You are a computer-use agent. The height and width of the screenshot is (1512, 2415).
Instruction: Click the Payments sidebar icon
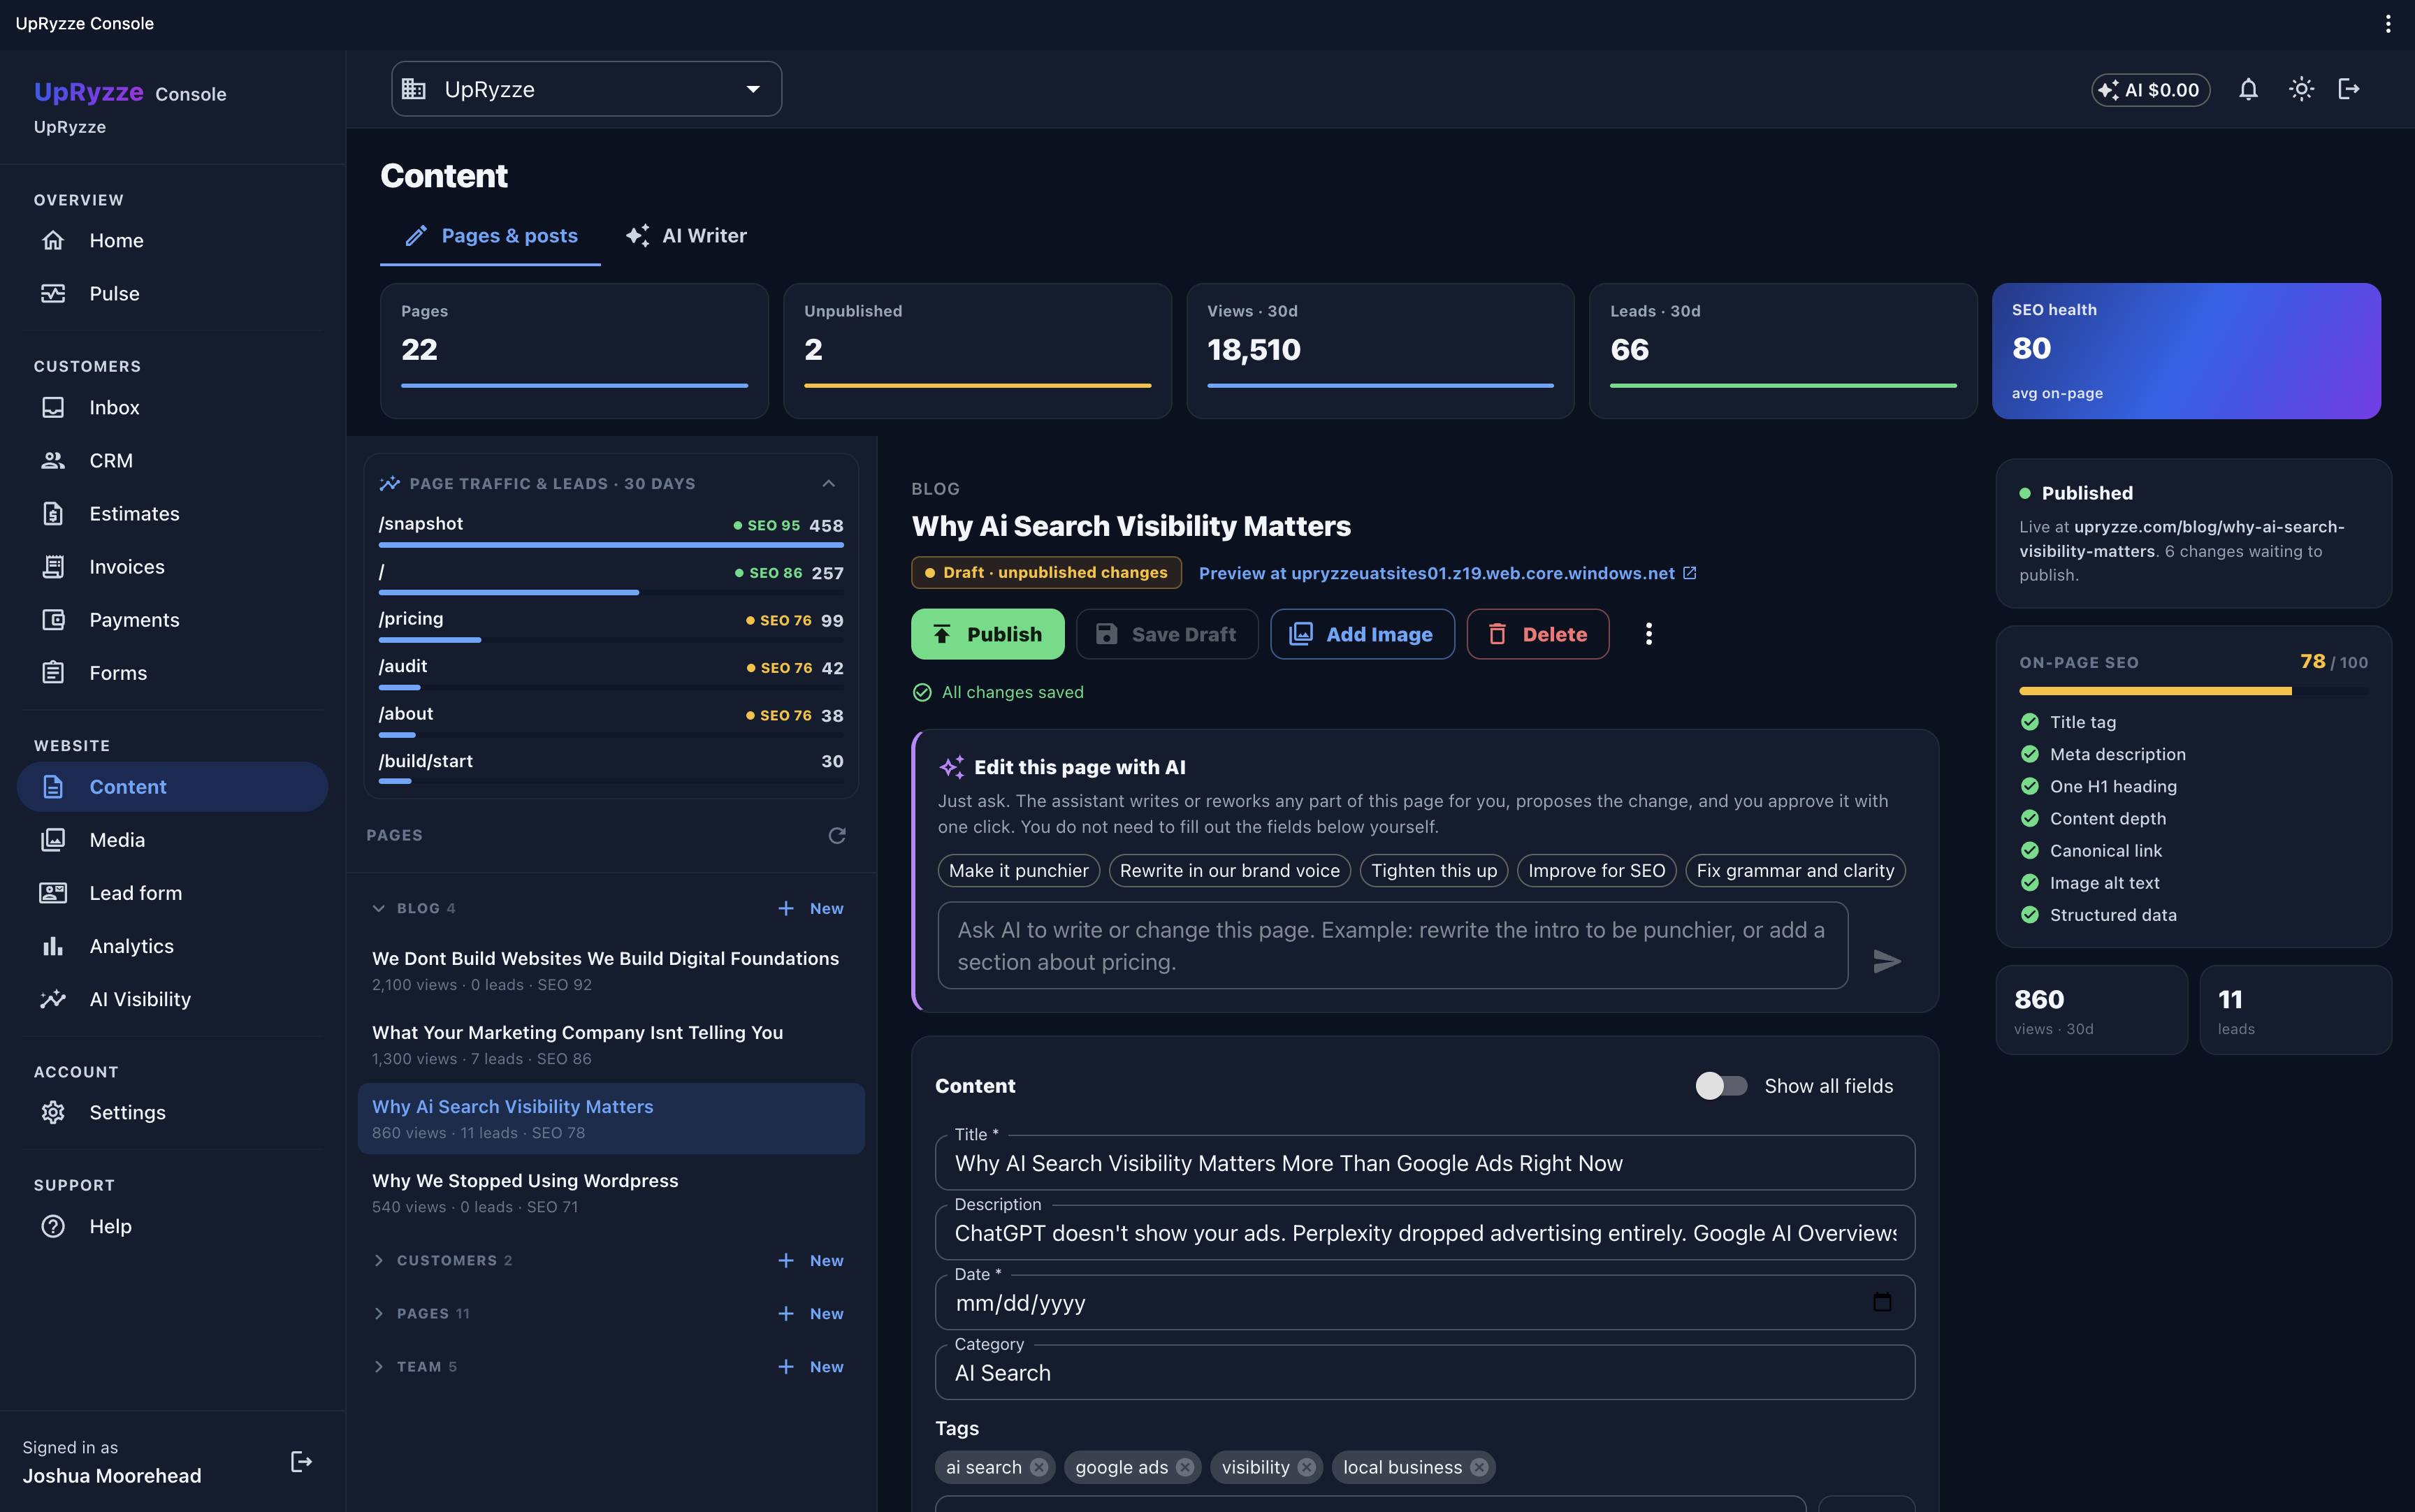click(53, 619)
